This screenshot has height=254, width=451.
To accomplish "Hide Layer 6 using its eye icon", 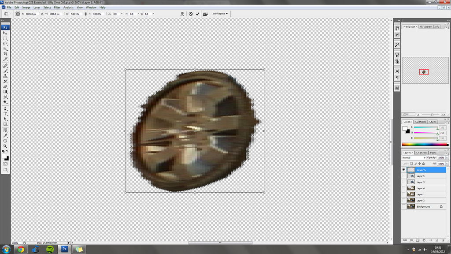I will tap(403, 170).
